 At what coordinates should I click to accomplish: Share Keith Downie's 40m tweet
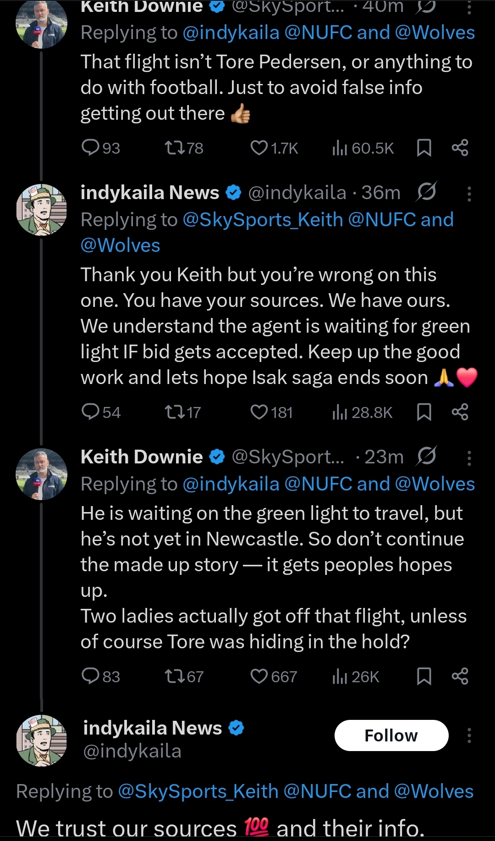point(460,148)
